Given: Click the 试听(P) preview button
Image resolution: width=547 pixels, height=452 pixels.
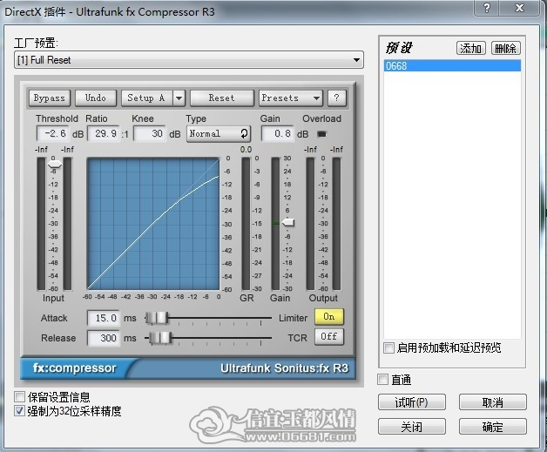Looking at the screenshot, I should click(x=412, y=402).
